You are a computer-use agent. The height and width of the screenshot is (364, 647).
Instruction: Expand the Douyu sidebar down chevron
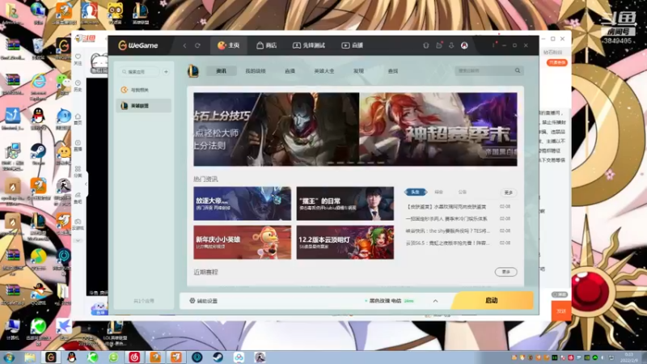(x=78, y=240)
